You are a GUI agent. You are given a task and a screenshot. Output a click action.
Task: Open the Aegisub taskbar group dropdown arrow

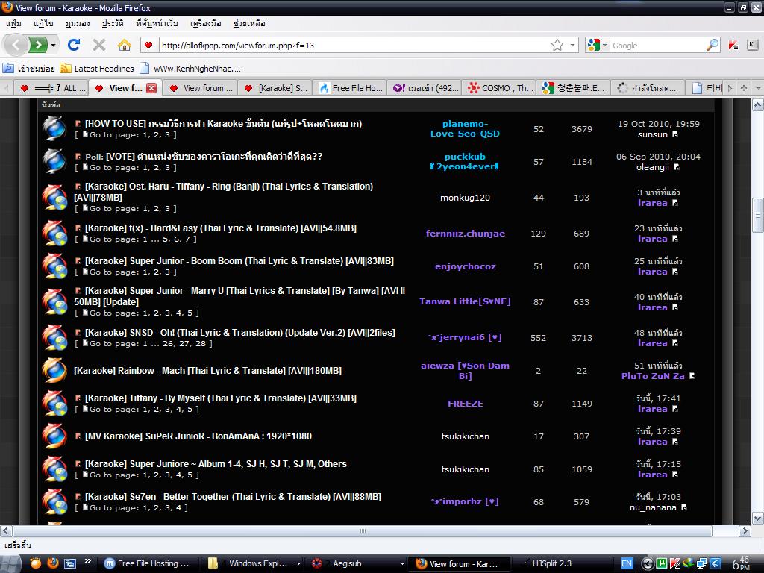[402, 564]
